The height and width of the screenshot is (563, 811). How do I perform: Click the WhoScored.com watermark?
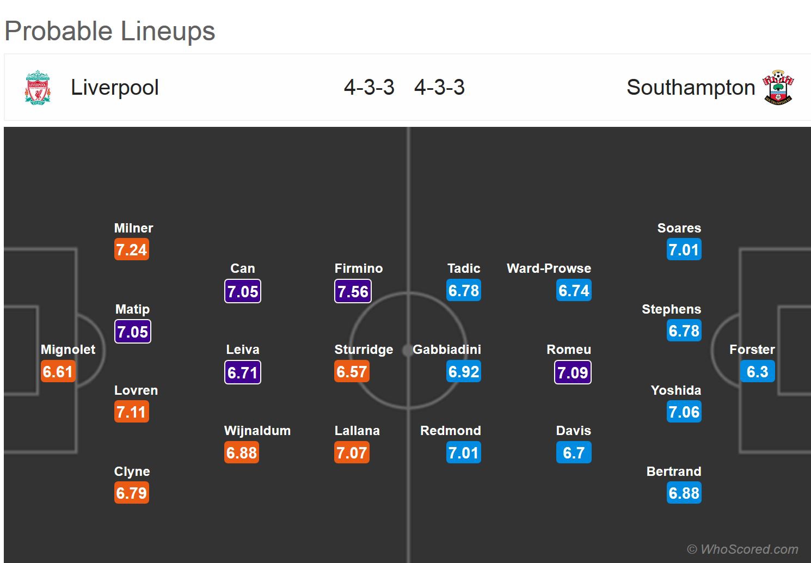point(743,549)
